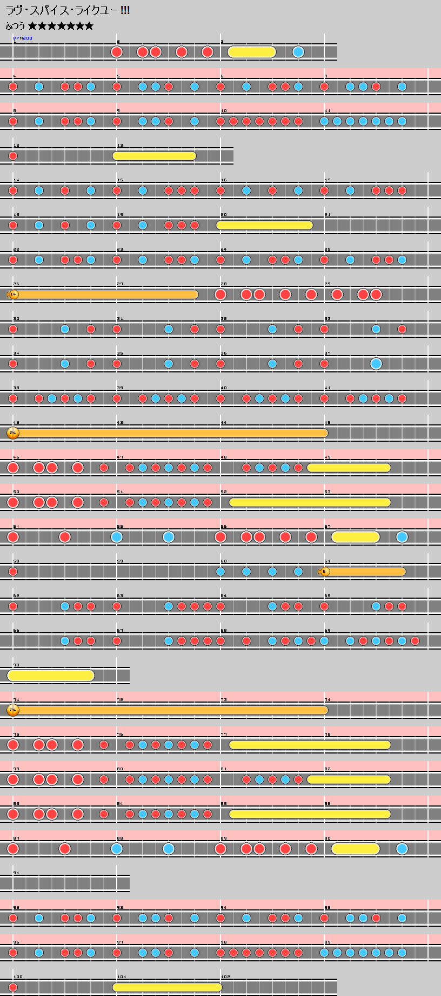Click the large blue note in measure 37
The image size is (441, 996).
coord(376,364)
